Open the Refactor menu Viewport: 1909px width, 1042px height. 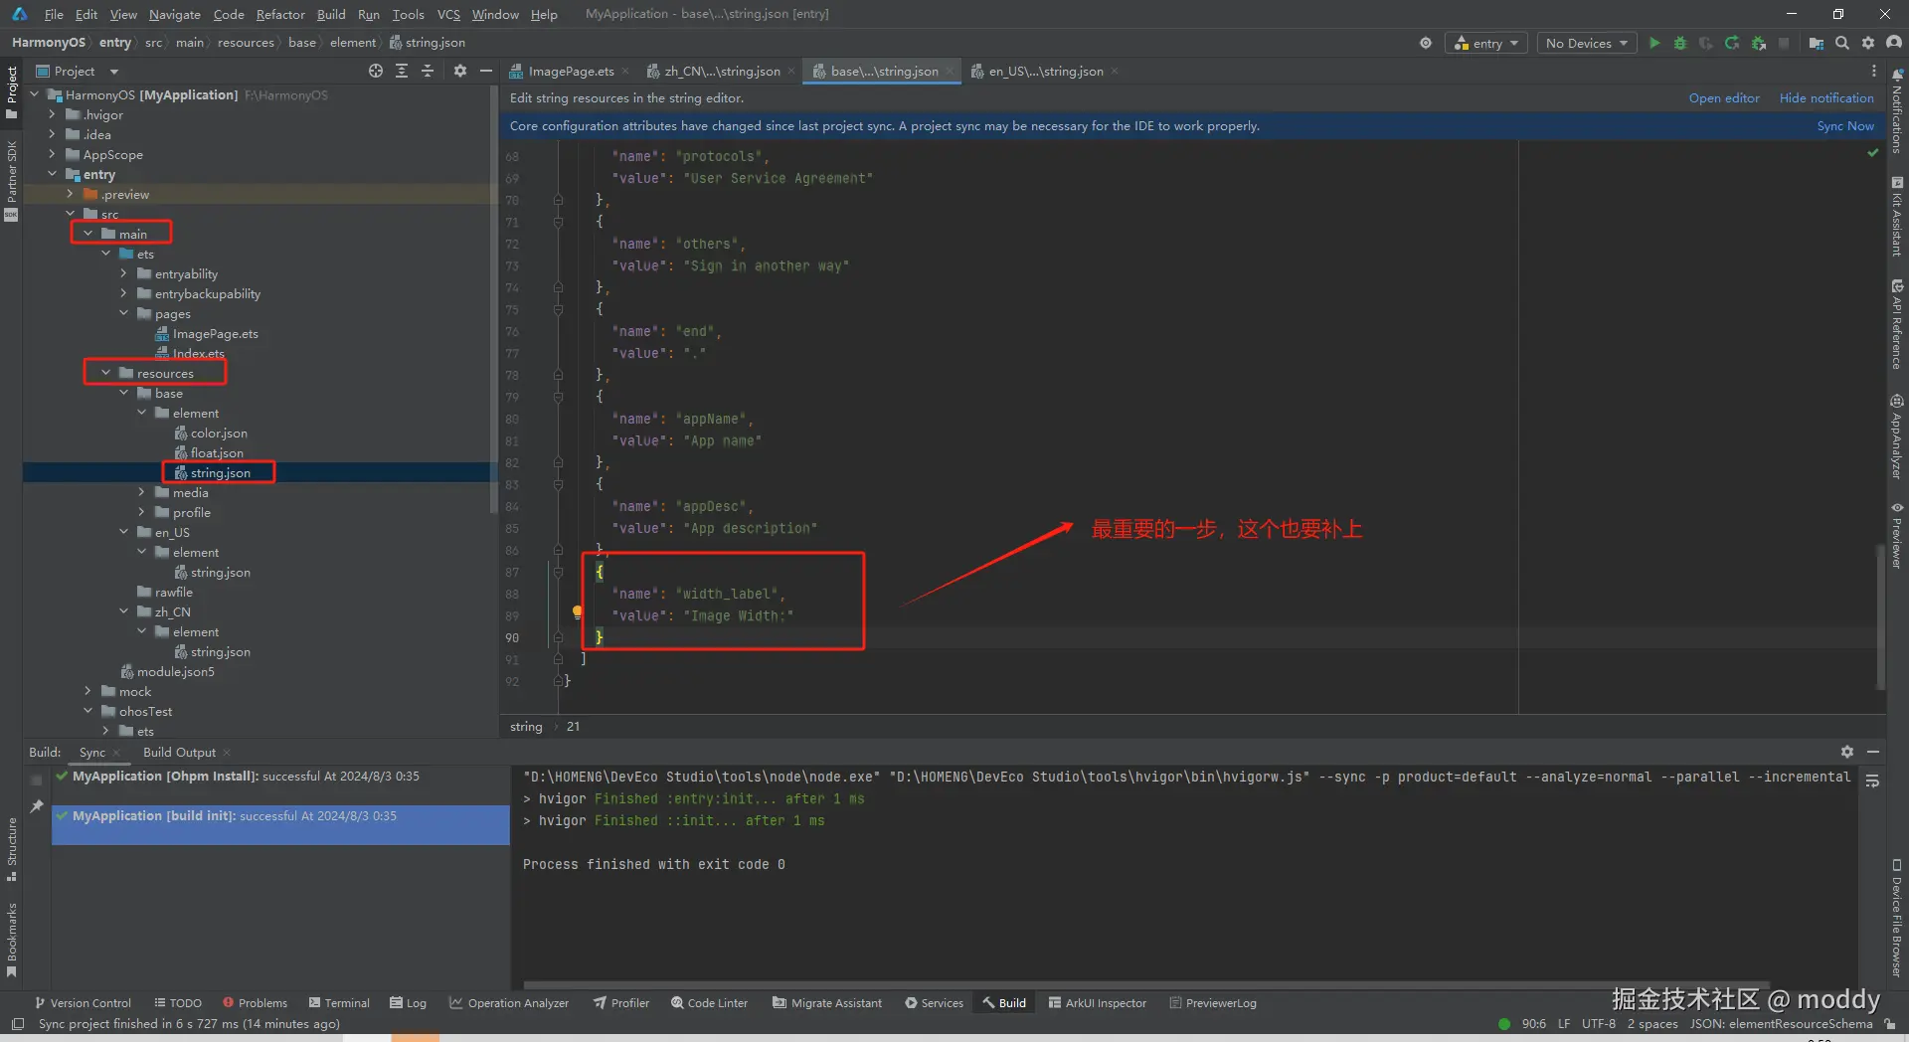coord(280,14)
